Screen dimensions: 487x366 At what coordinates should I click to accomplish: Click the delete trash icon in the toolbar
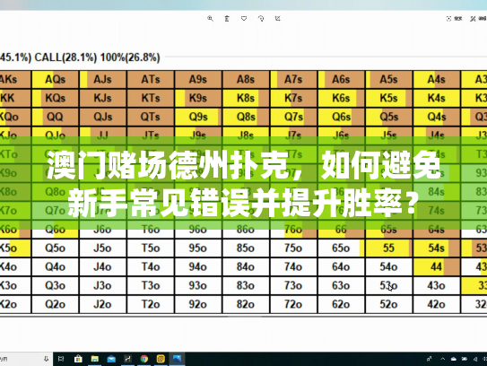click(227, 19)
